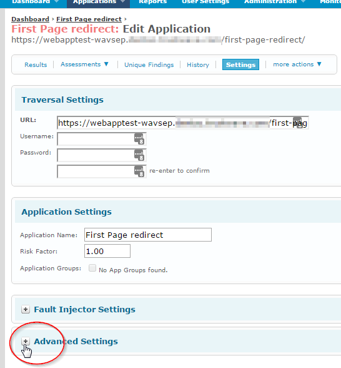Image resolution: width=341 pixels, height=368 pixels.
Task: Open the Reports menu in top navigation
Action: pos(152,2)
